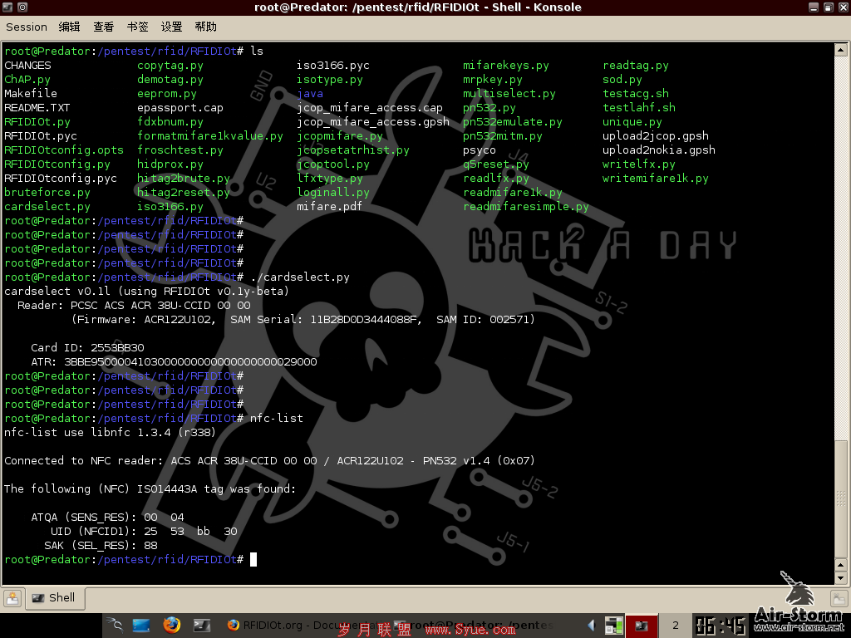The image size is (851, 638).
Task: Maximize the Konsole window
Action: tap(829, 7)
